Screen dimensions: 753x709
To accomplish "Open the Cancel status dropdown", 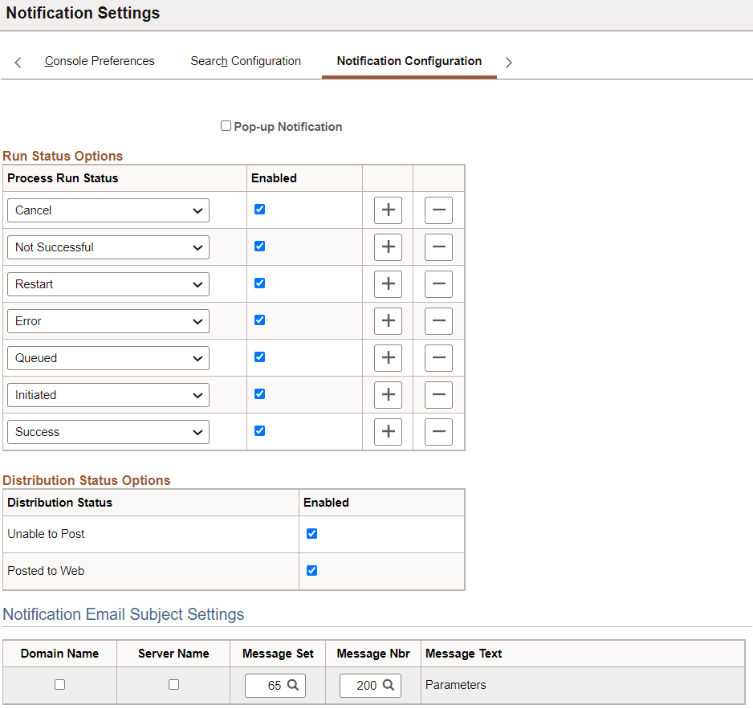I will [x=108, y=210].
